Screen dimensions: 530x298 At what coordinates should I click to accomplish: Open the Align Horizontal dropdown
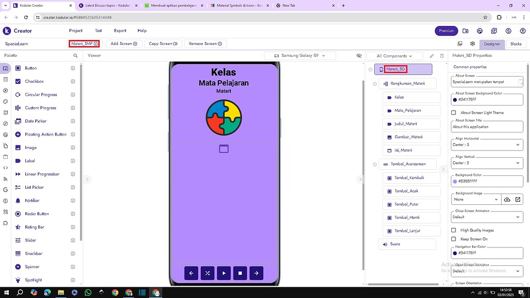tap(487, 144)
